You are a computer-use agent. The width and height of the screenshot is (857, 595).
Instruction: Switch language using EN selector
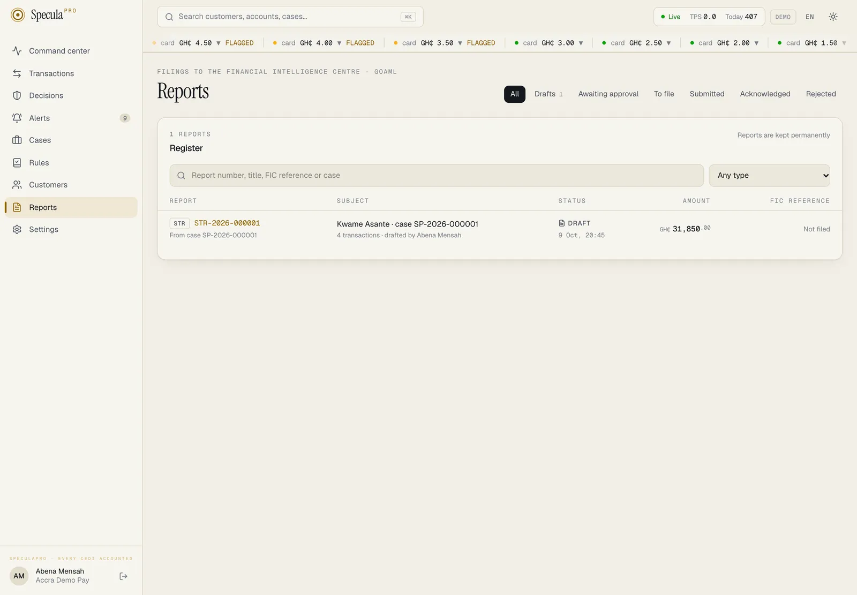tap(810, 17)
